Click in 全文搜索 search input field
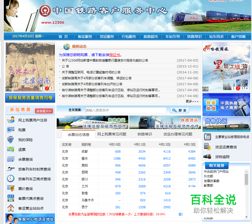252x224 pixels. click(x=126, y=110)
